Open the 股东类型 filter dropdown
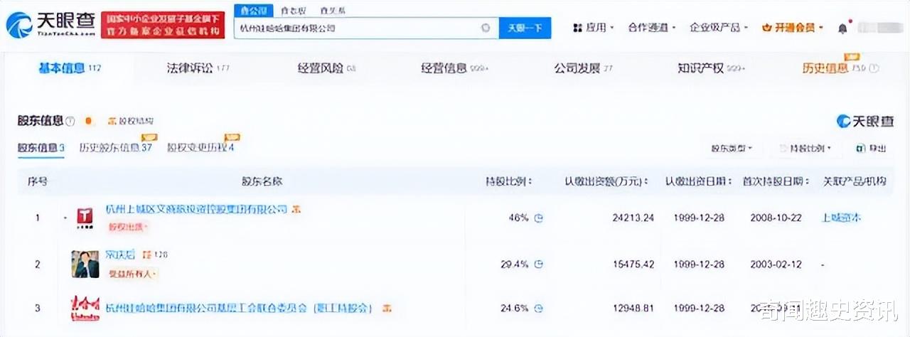910x337 pixels. coord(731,149)
